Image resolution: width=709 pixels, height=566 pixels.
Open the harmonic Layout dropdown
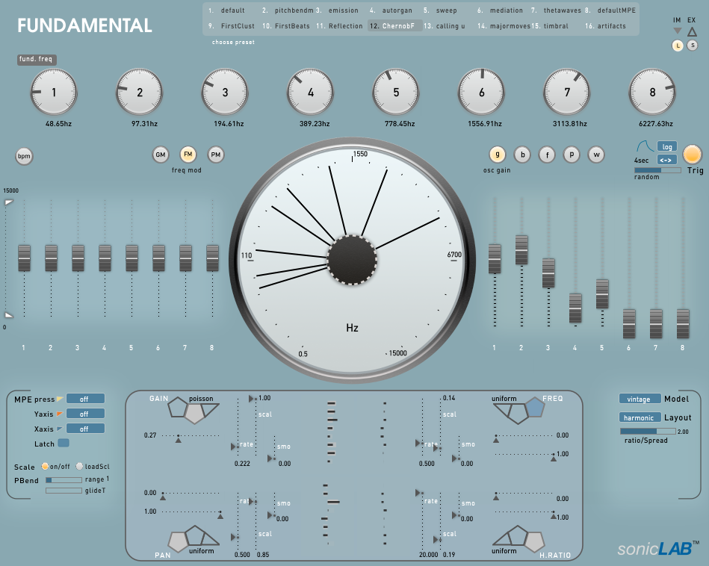(x=639, y=417)
